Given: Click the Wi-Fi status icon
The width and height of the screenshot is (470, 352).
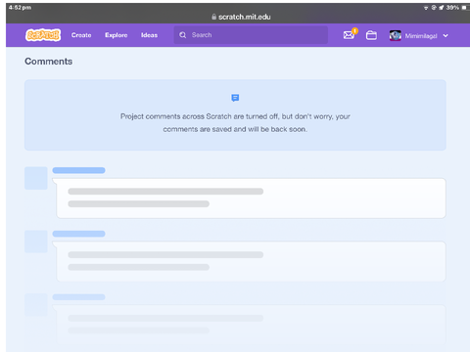Looking at the screenshot, I should pyautogui.click(x=426, y=8).
